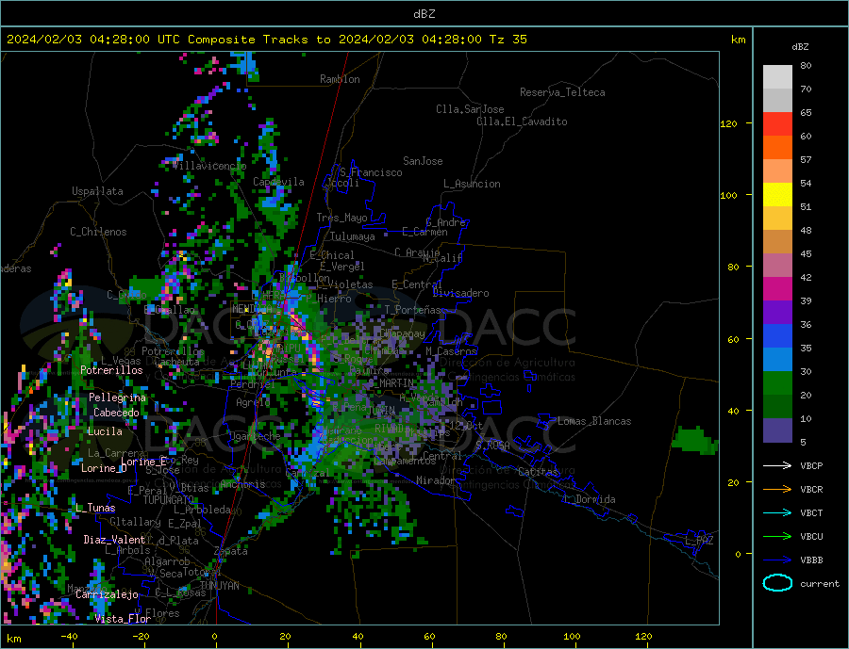Click the Clla.El_Cavadito map label
This screenshot has width=849, height=649.
click(x=522, y=122)
